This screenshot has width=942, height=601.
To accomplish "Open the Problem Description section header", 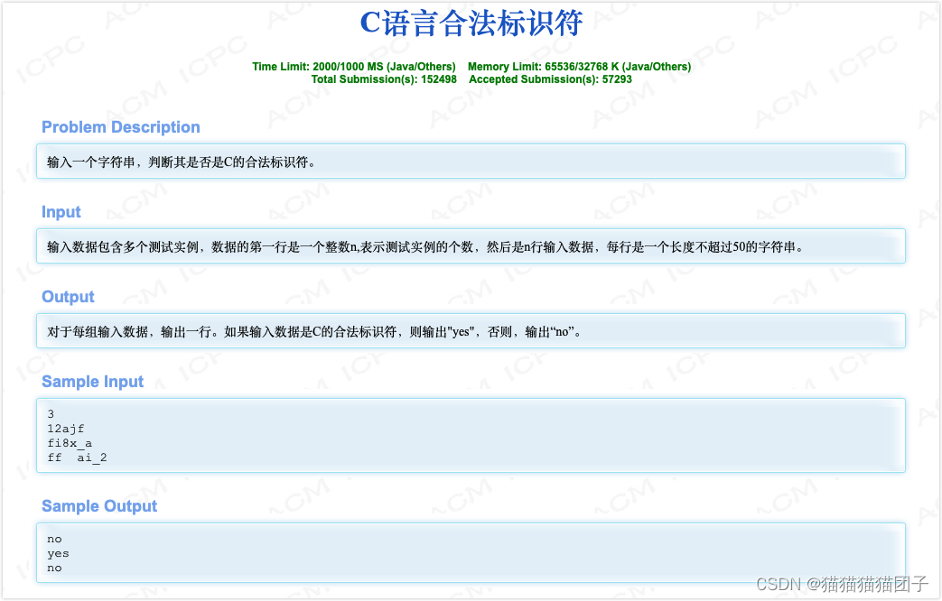I will (120, 127).
